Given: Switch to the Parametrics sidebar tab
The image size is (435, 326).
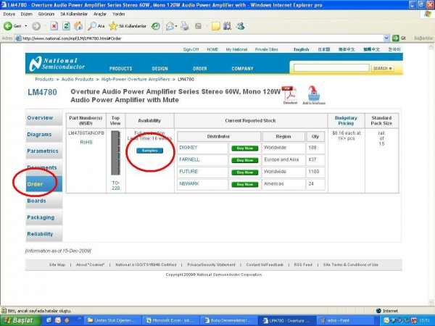Looking at the screenshot, I should point(42,151).
